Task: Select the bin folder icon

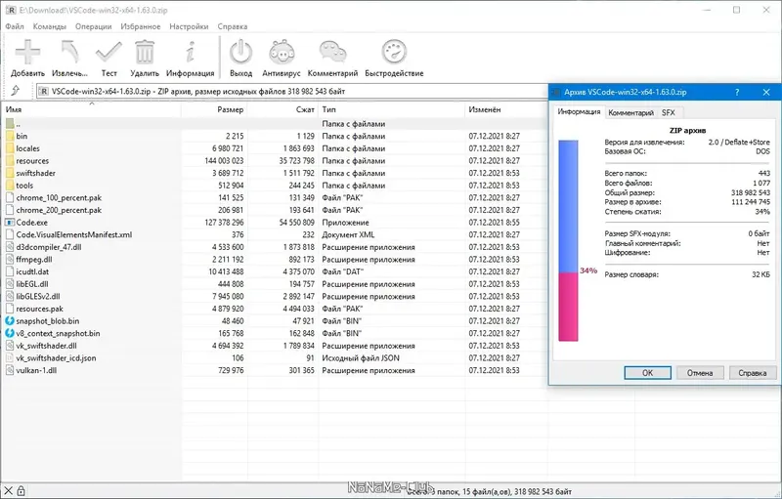Action: 10,136
